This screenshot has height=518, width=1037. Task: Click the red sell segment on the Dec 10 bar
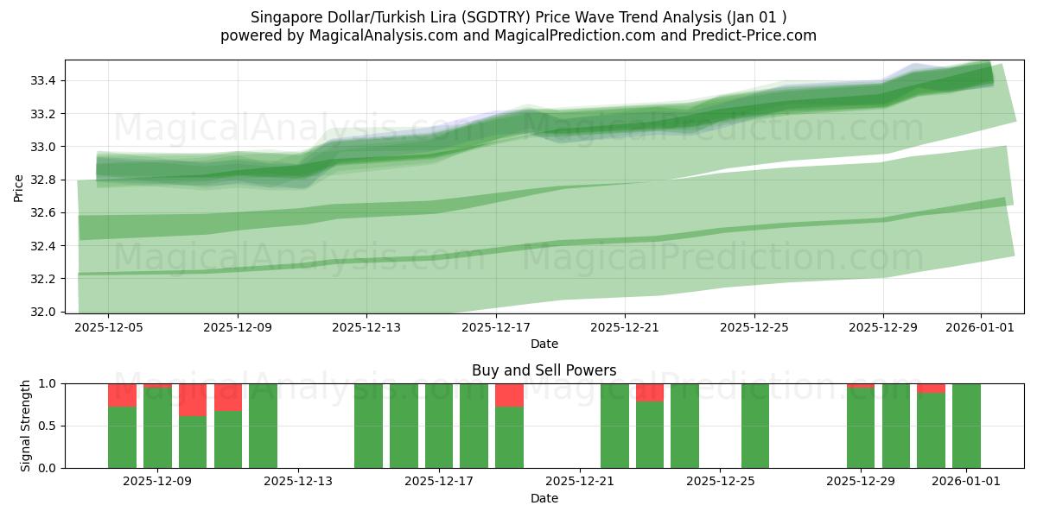[193, 400]
